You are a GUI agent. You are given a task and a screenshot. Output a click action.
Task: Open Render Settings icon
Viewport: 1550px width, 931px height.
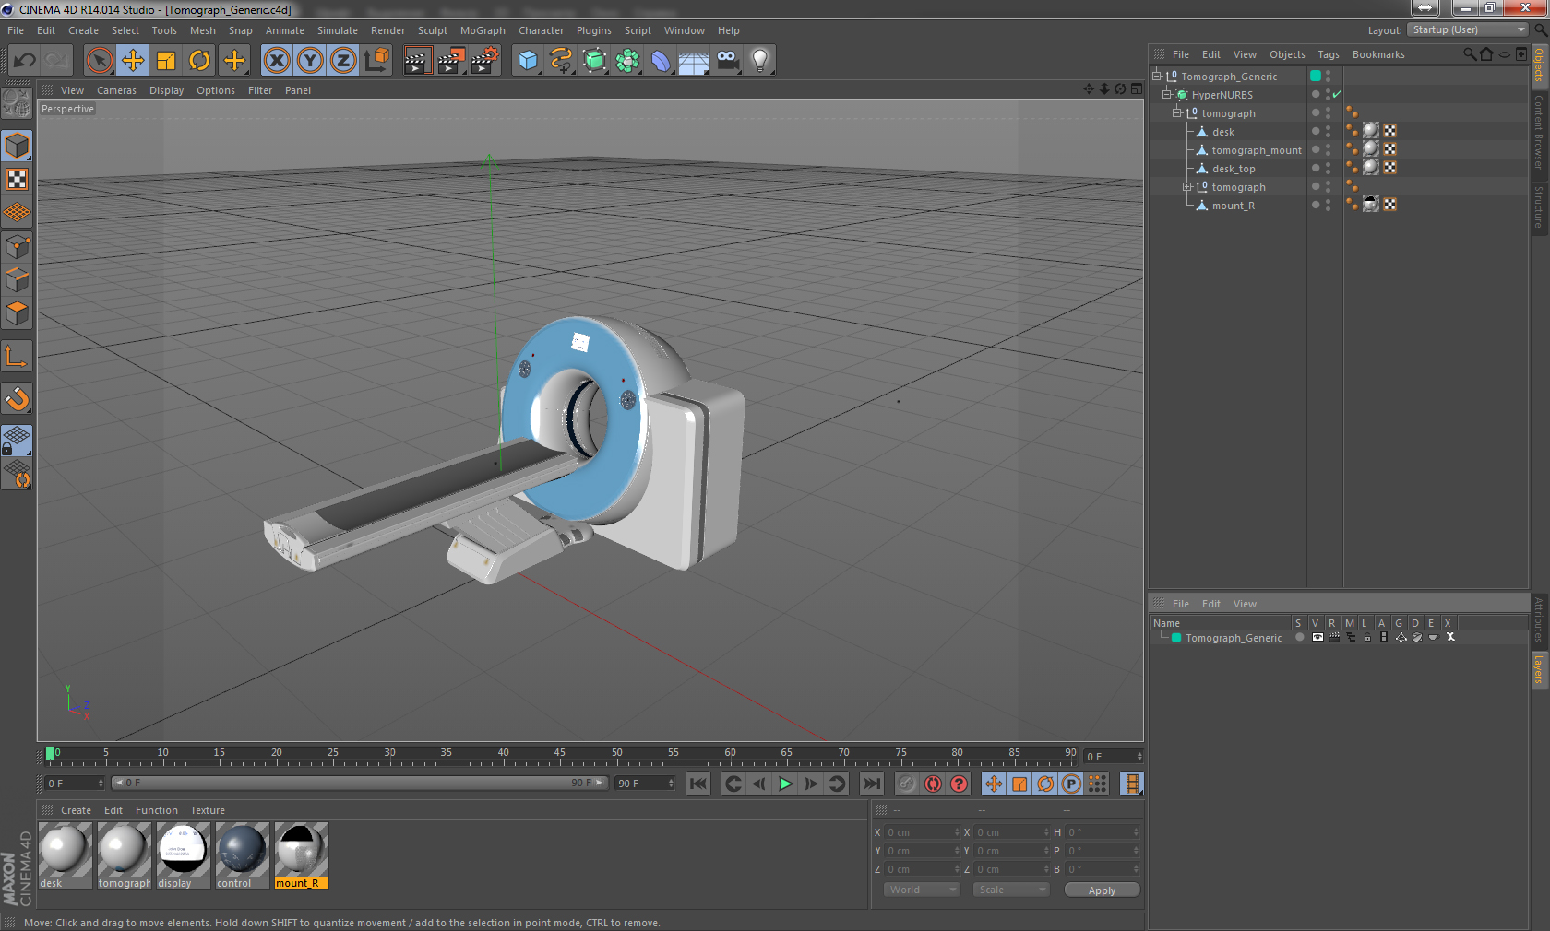pyautogui.click(x=485, y=61)
